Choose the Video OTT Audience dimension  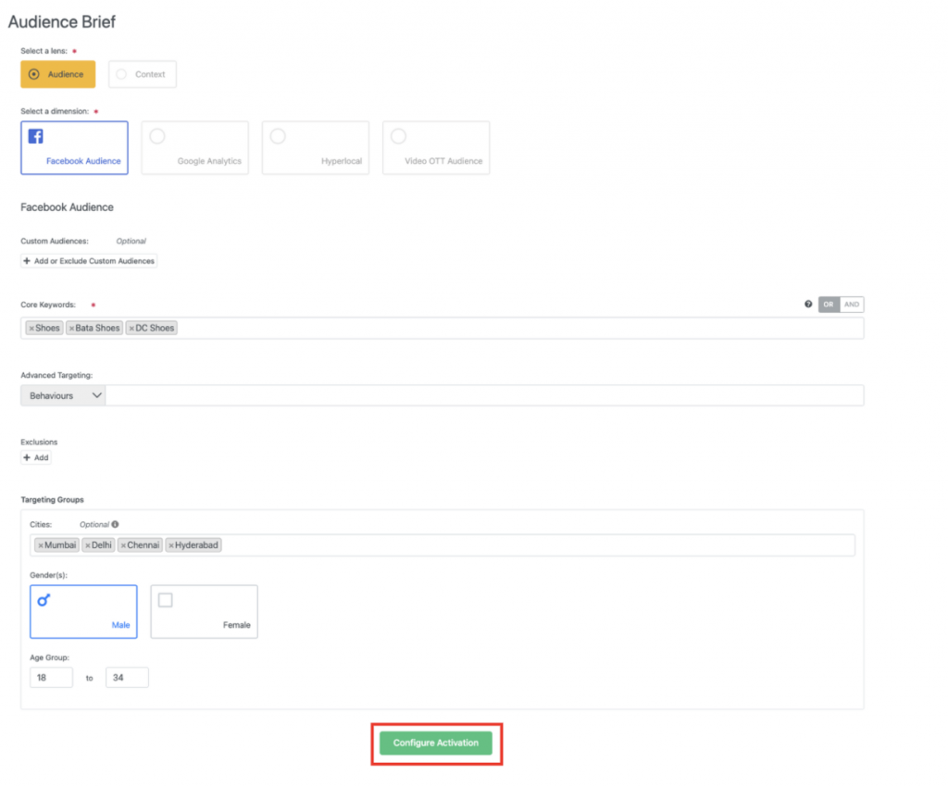(436, 148)
